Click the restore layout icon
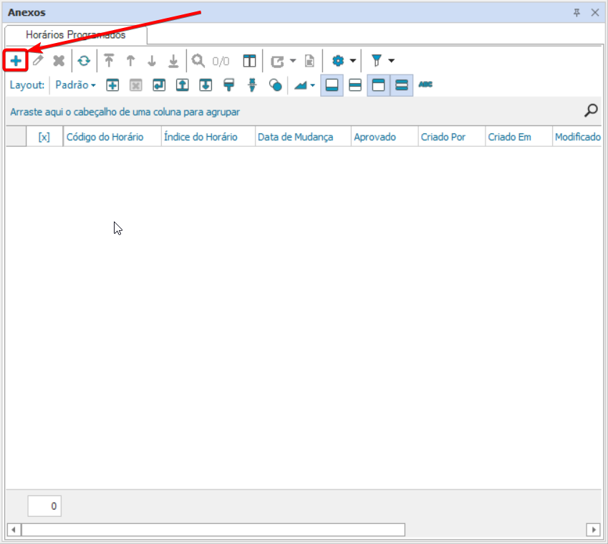 (159, 85)
